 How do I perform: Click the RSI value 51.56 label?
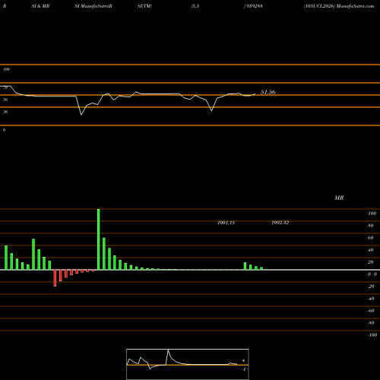pos(268,92)
